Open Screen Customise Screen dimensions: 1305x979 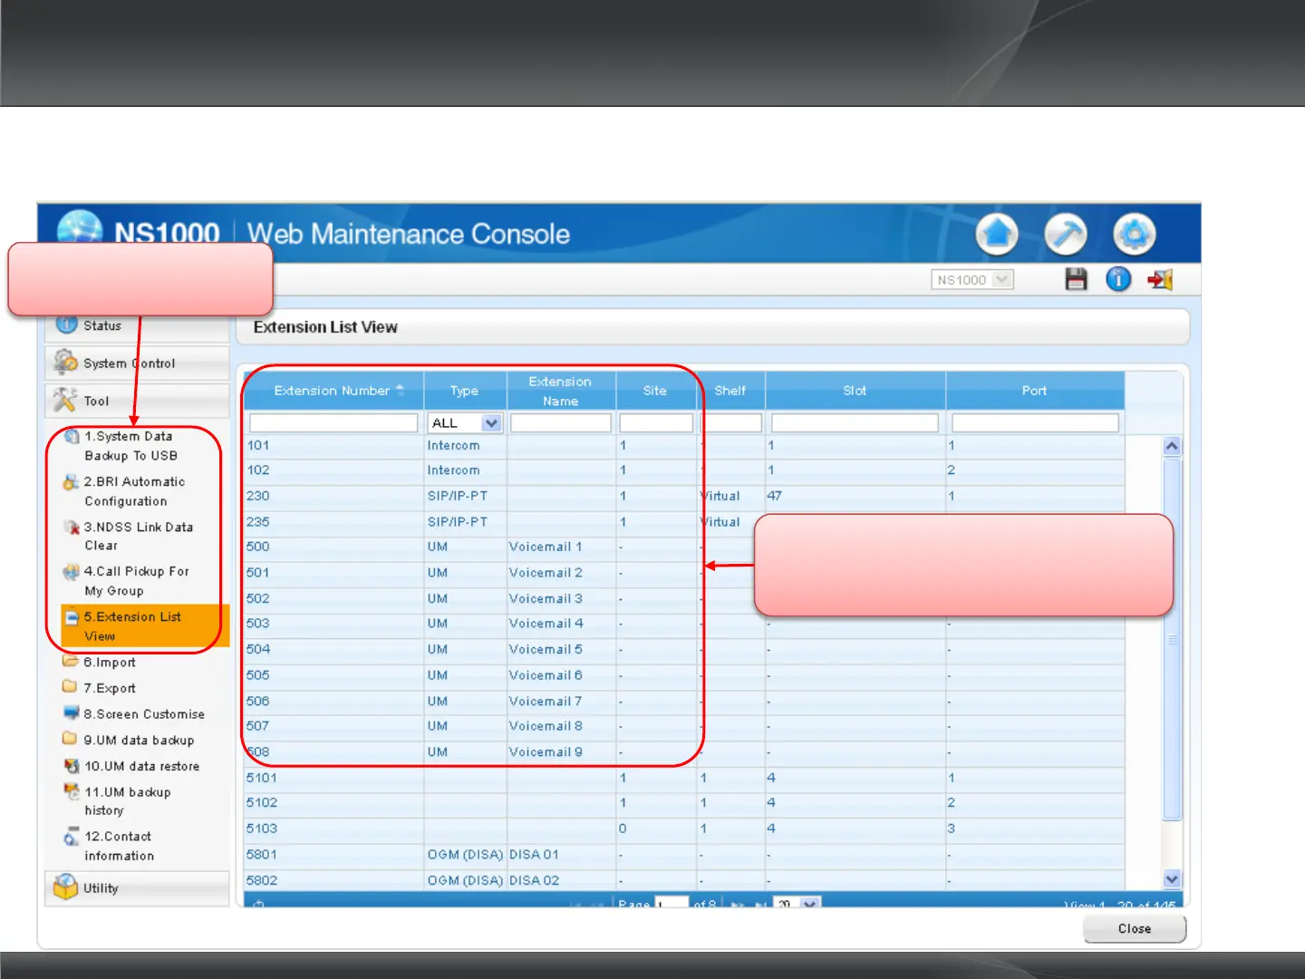[143, 714]
